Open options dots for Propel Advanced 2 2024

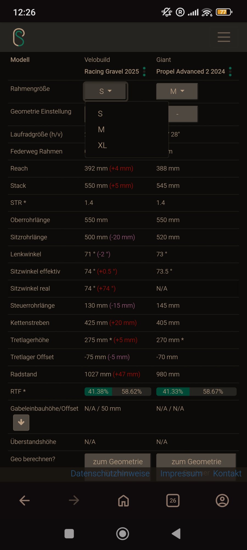tap(230, 71)
